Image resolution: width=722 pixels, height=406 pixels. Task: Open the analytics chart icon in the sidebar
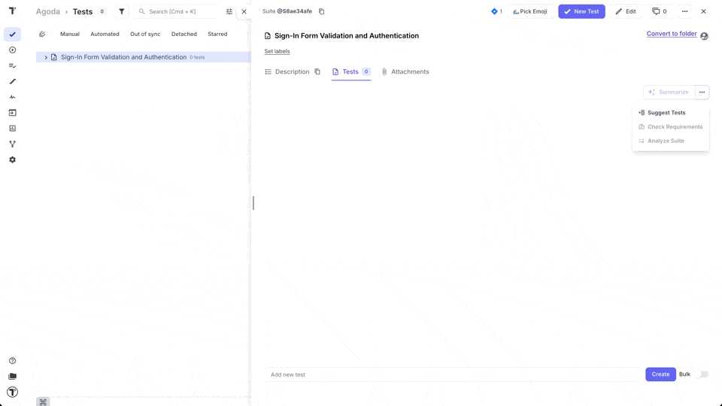coord(12,129)
